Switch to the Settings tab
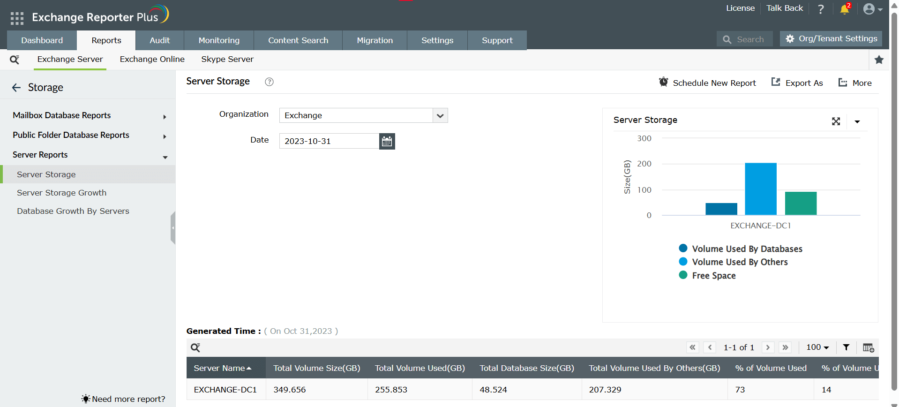 [x=437, y=40]
